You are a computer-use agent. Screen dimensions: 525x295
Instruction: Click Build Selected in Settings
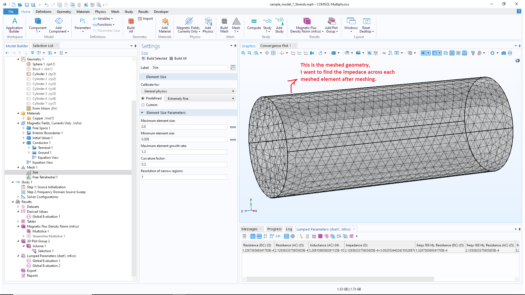(154, 58)
